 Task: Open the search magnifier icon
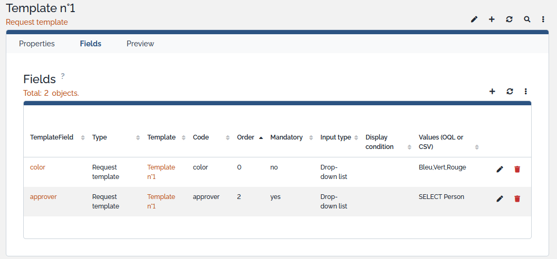coord(526,19)
